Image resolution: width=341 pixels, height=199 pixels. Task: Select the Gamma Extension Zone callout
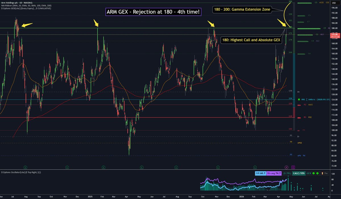(242, 9)
